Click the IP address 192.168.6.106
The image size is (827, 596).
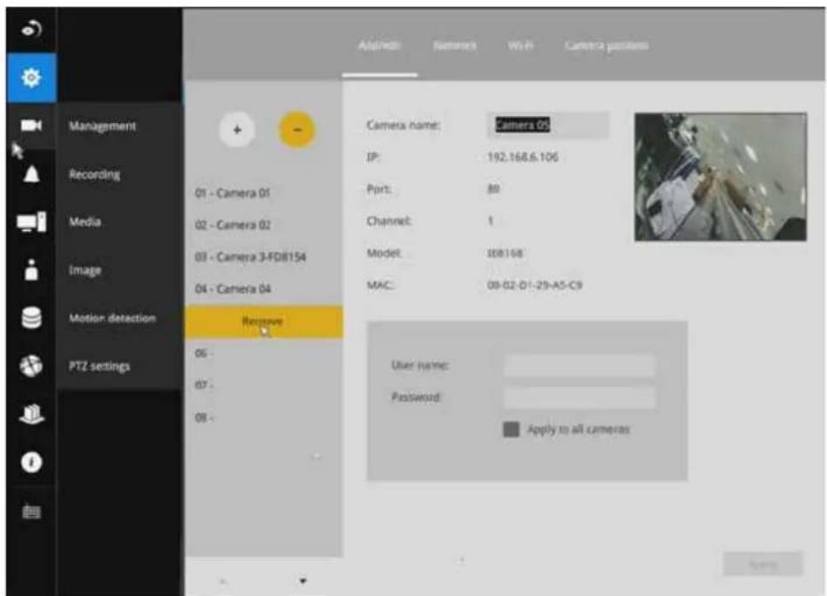click(x=523, y=157)
